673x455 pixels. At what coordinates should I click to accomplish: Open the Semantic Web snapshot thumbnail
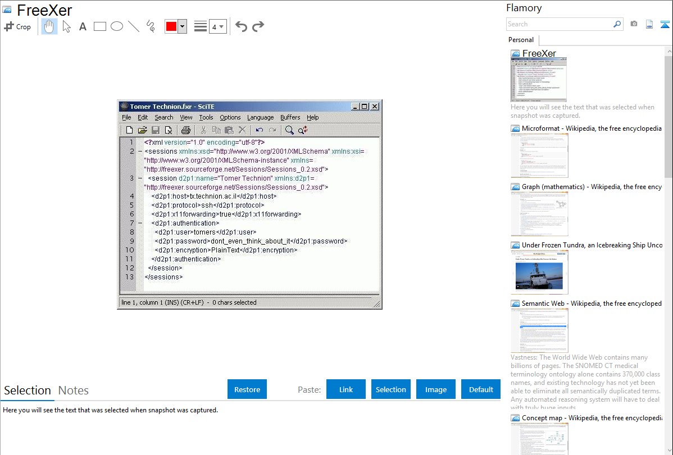point(539,330)
